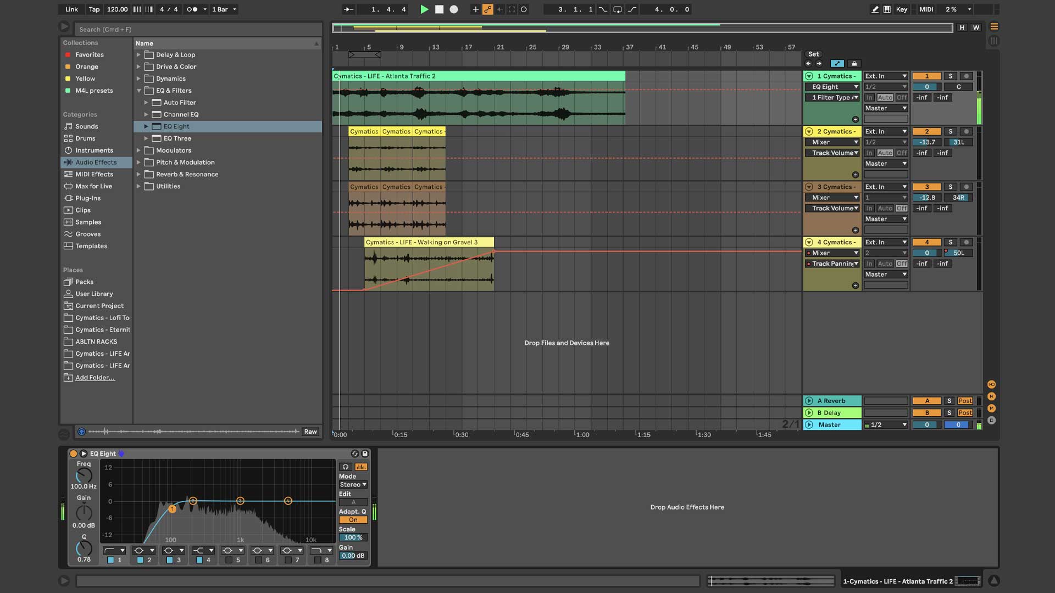Toggle the metronome icon

(x=192, y=9)
